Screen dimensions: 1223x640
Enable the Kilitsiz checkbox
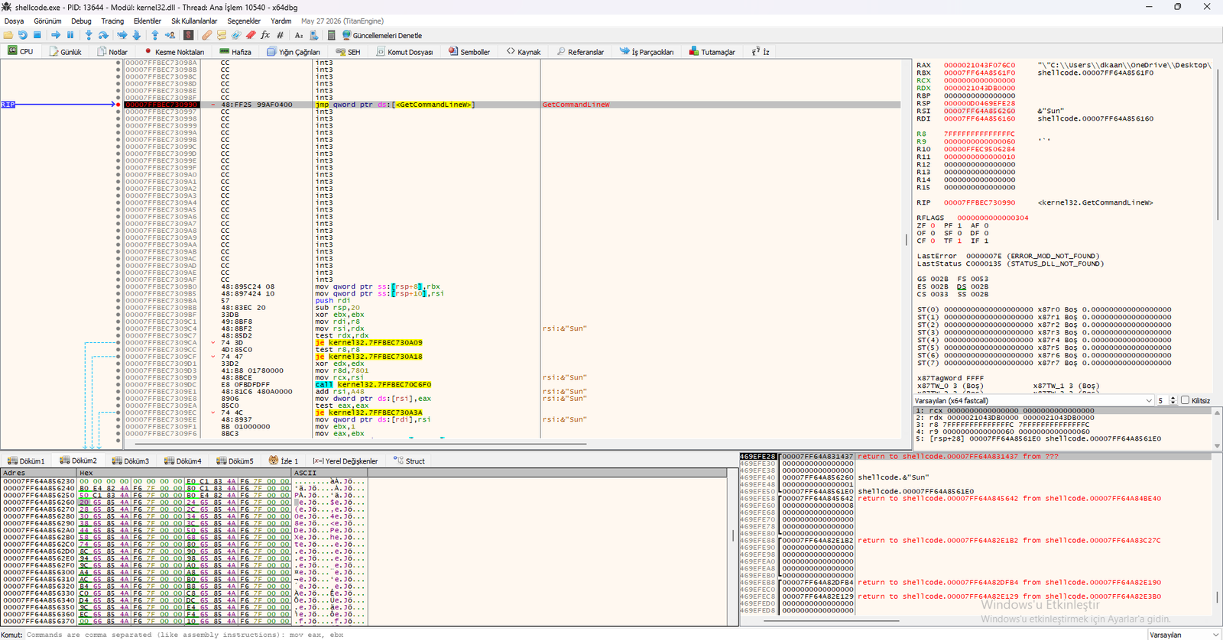[x=1186, y=400]
